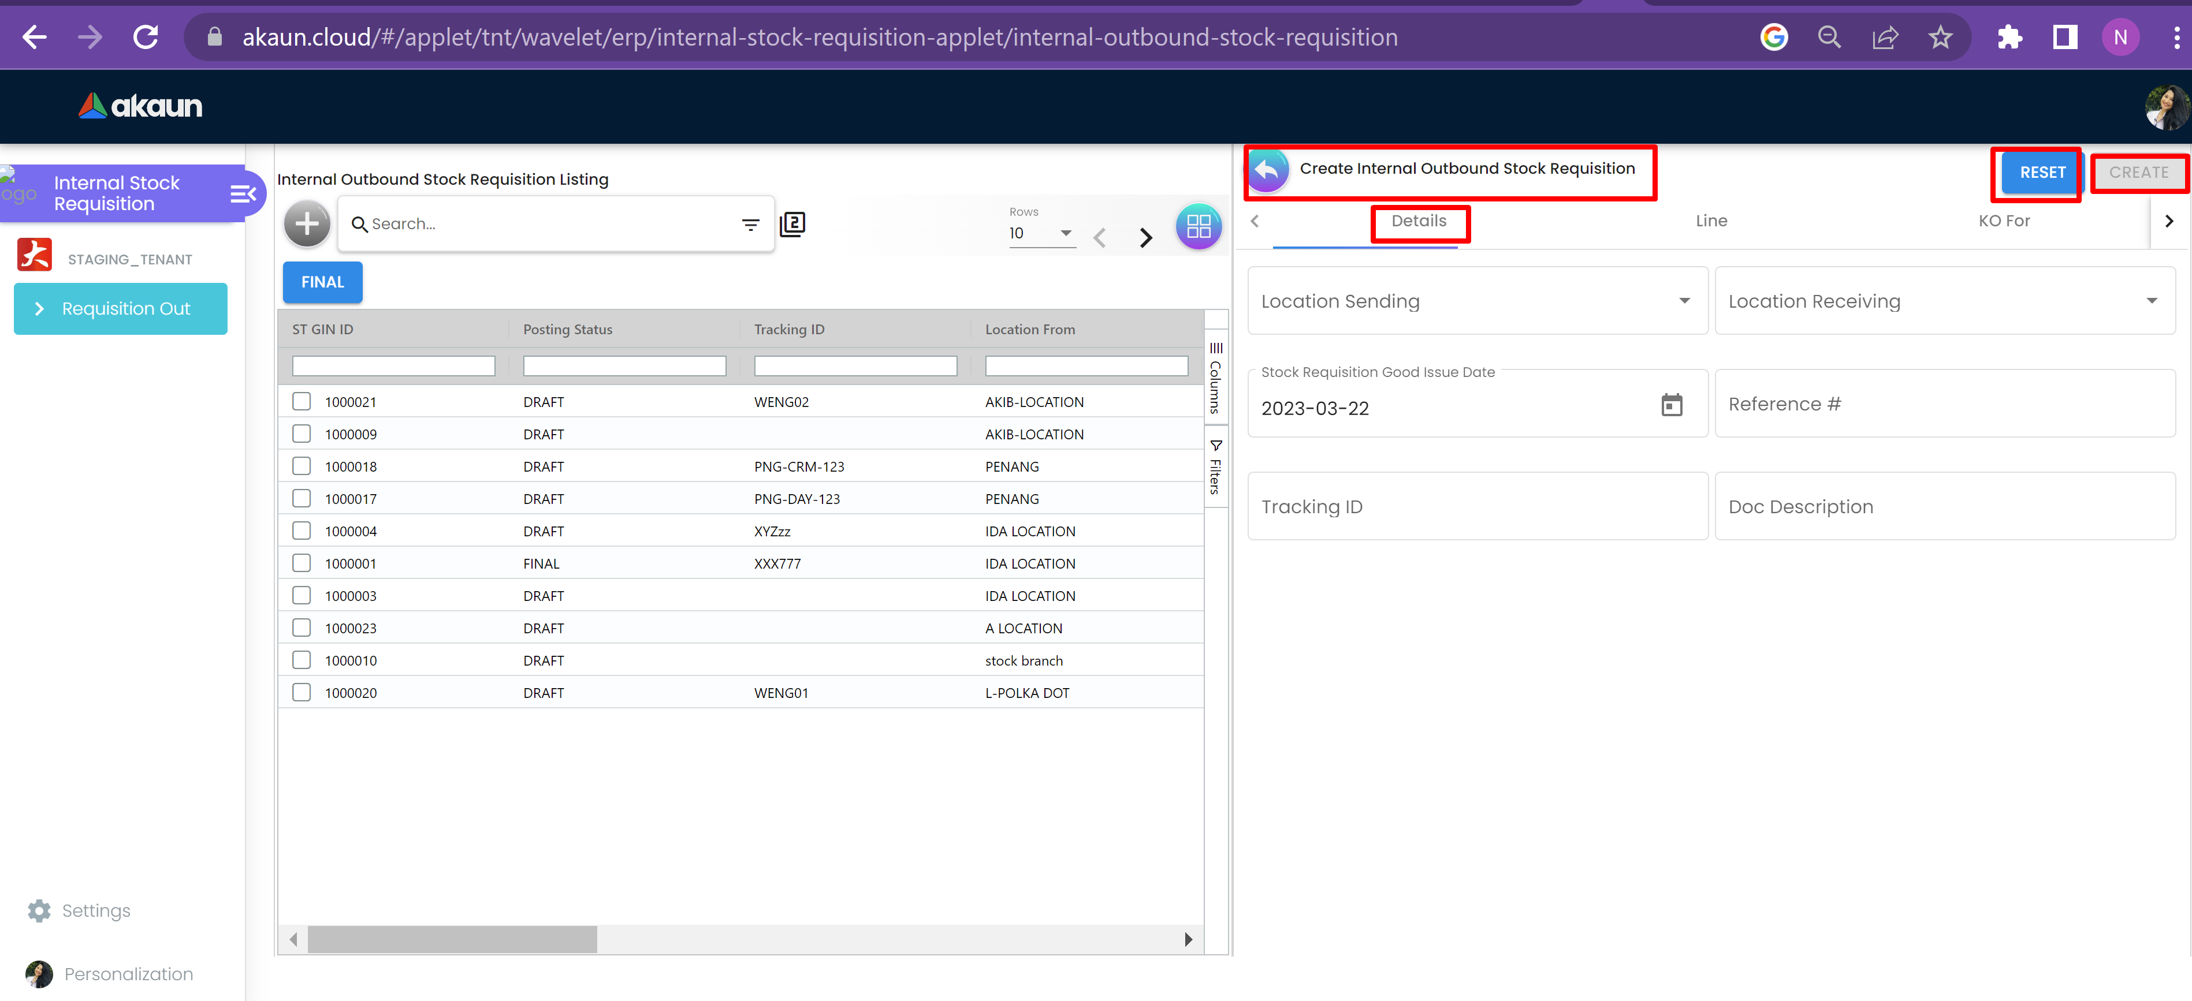The width and height of the screenshot is (2192, 1001).
Task: Click the FINAL button above the table
Action: pyautogui.click(x=322, y=282)
